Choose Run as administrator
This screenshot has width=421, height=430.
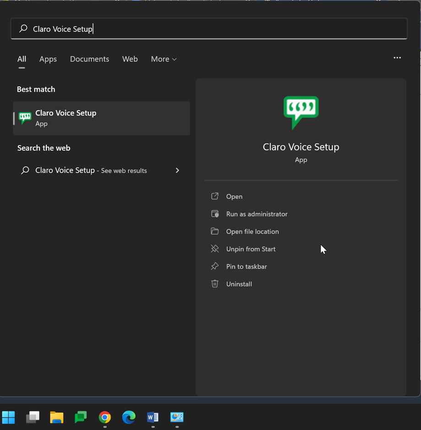pyautogui.click(x=257, y=214)
